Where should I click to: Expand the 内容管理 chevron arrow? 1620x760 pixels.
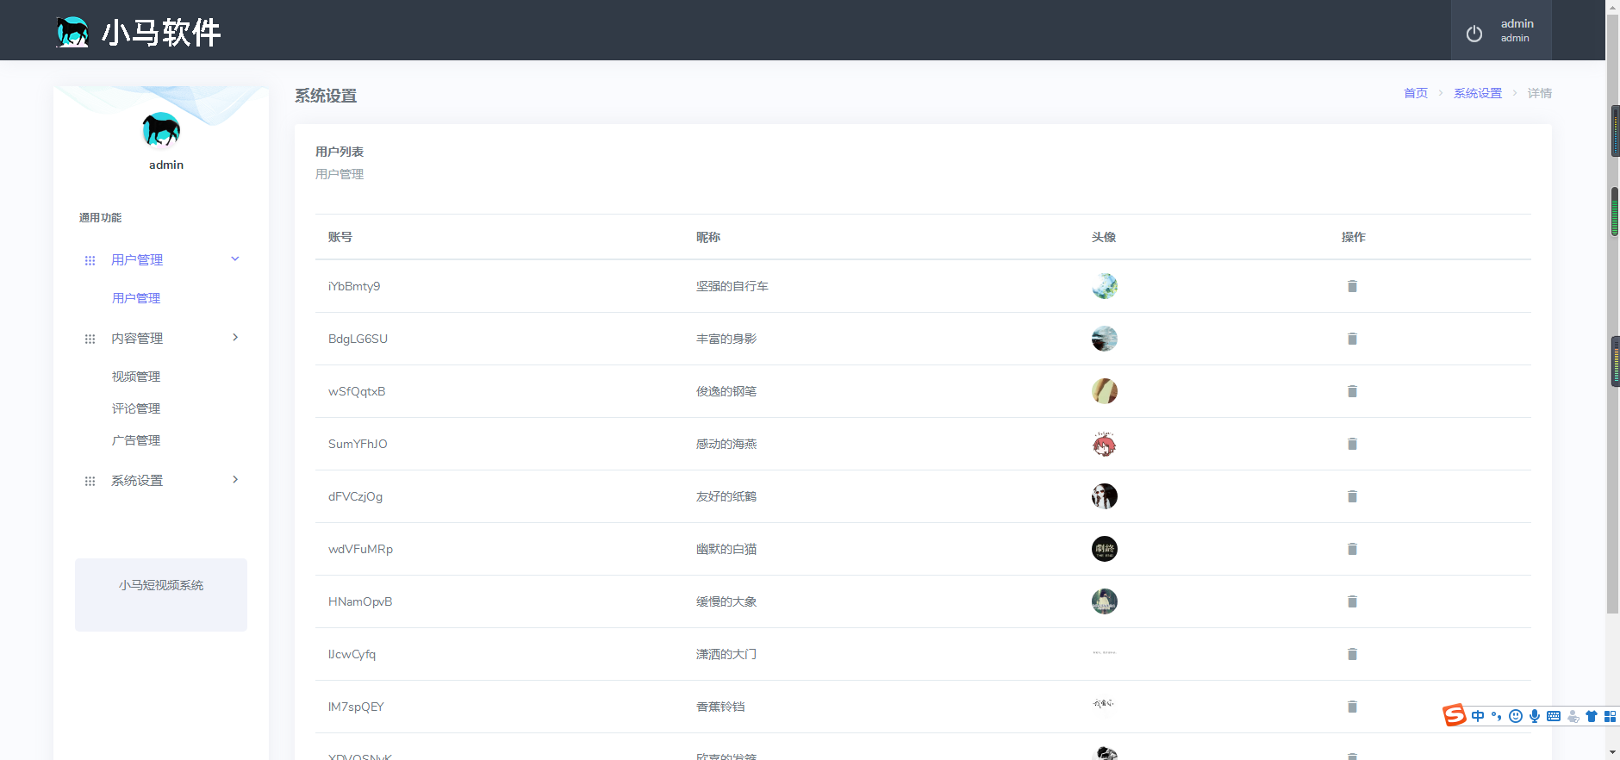(235, 338)
